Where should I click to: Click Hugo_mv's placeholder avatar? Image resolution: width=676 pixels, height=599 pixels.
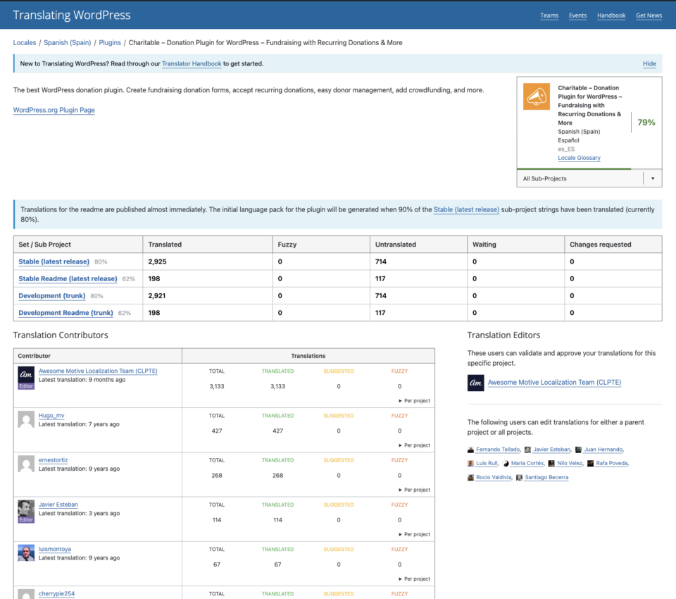[26, 419]
